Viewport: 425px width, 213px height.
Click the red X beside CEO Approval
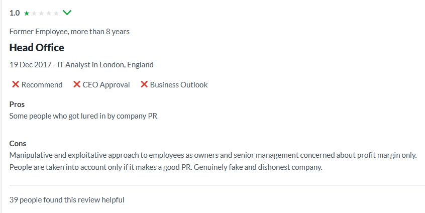77,84
